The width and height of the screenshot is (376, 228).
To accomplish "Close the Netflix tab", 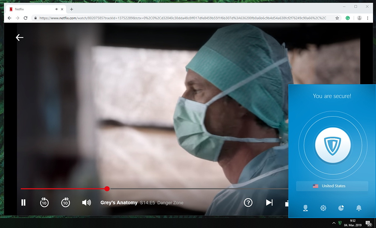I will pos(62,9).
